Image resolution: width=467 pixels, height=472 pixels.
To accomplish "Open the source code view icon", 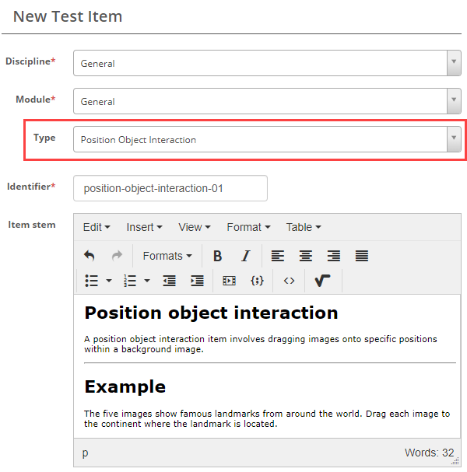I will point(289,281).
